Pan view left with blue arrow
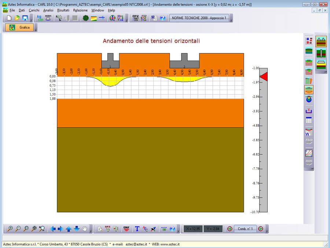Screen dimensions: 330x248 (x=53, y=229)
